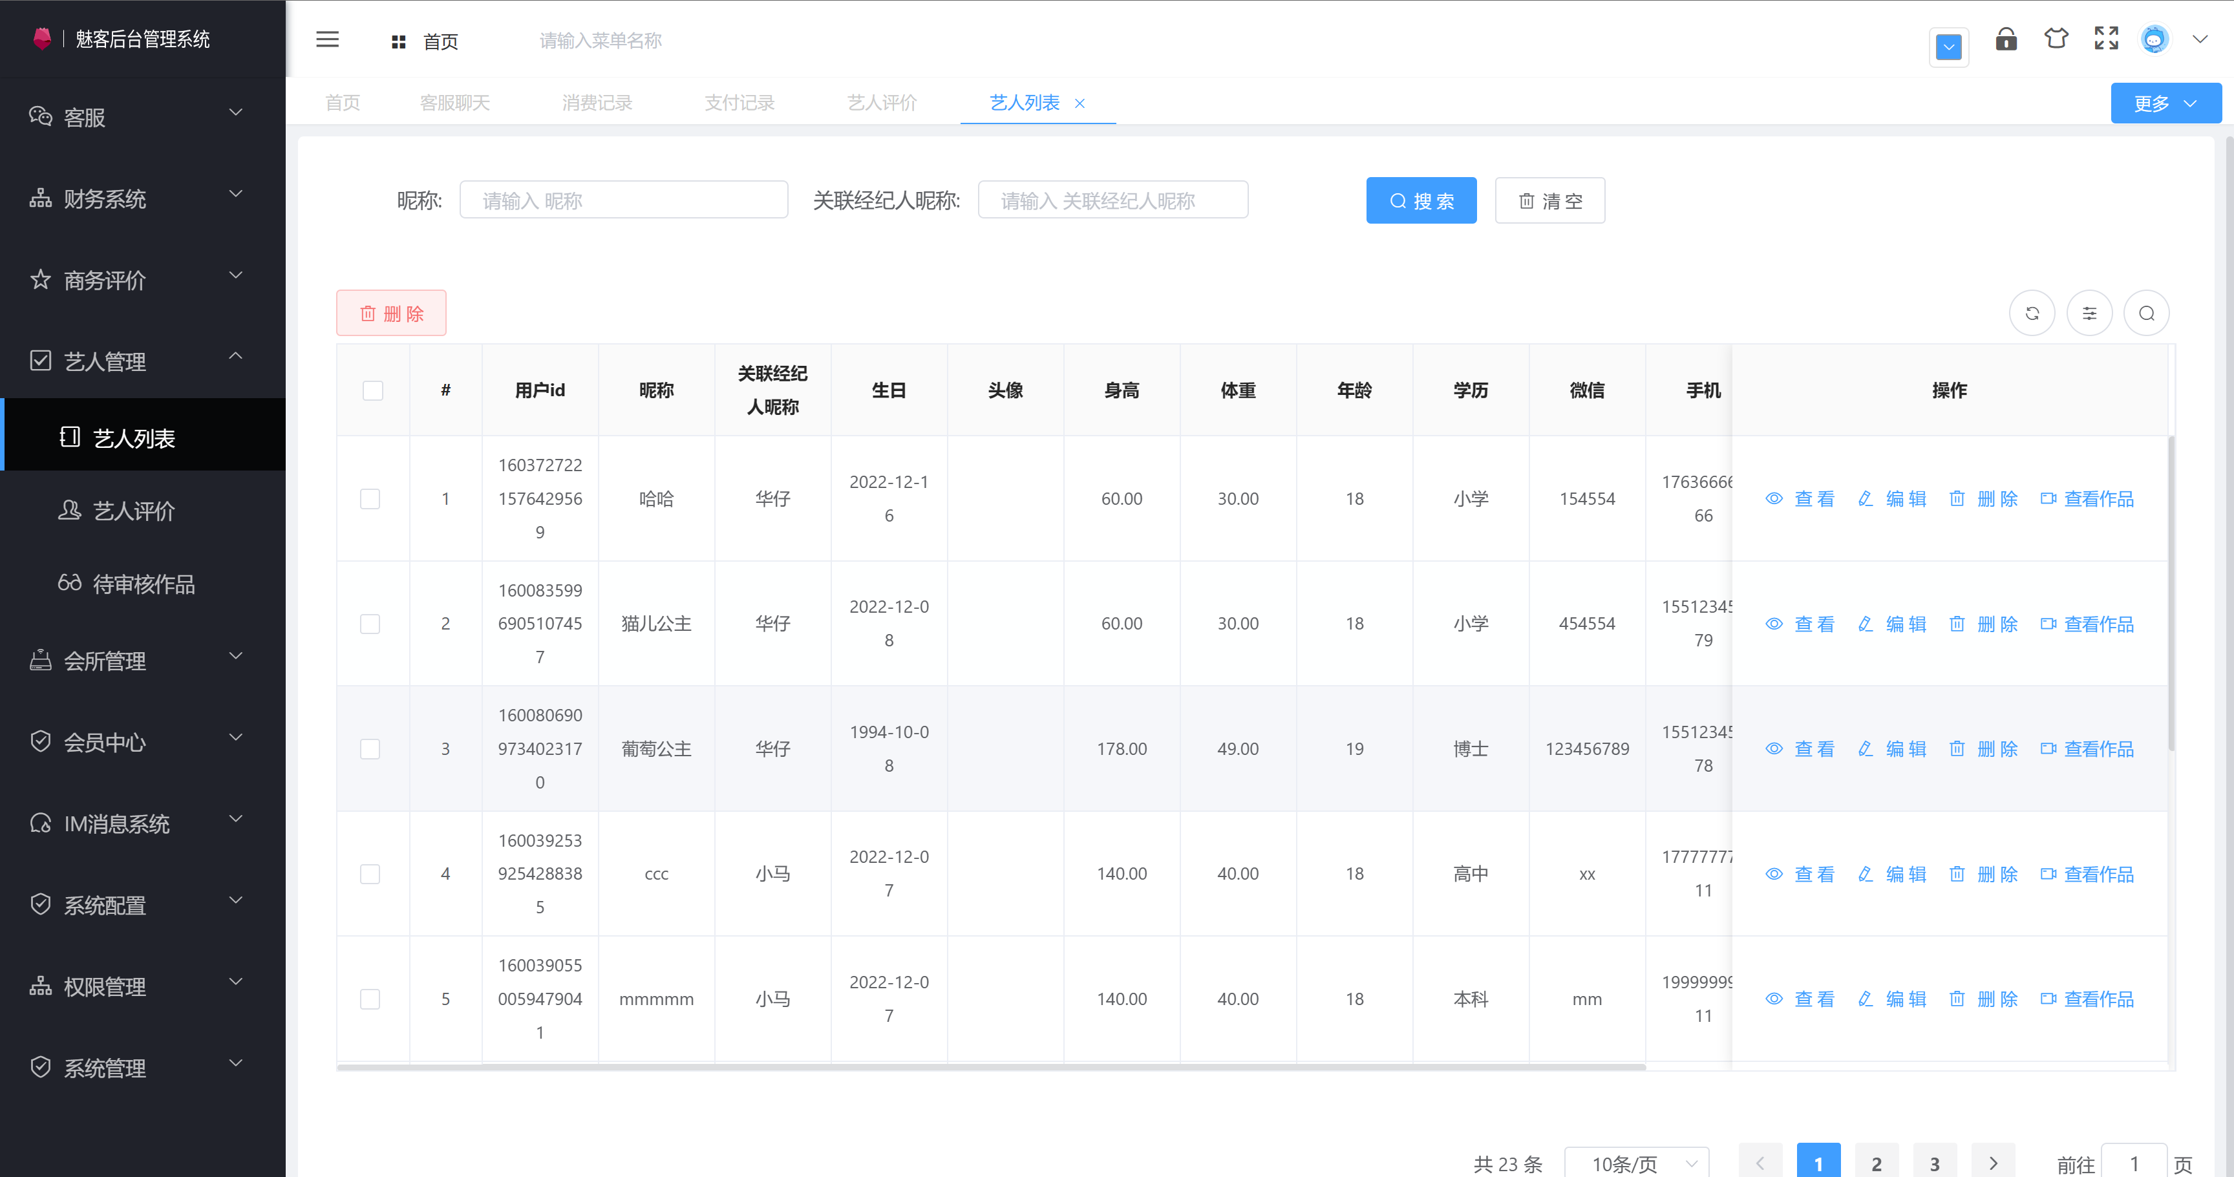The image size is (2234, 1177).
Task: Open 待审核作品 sidebar item
Action: (143, 584)
